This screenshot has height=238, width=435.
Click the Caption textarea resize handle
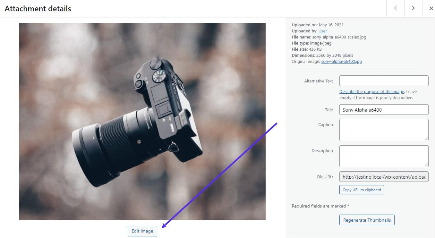pyautogui.click(x=427, y=139)
